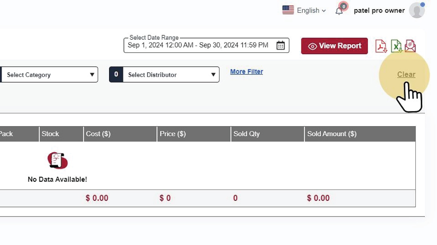Click the View Report button
The image size is (437, 245).
coord(334,46)
